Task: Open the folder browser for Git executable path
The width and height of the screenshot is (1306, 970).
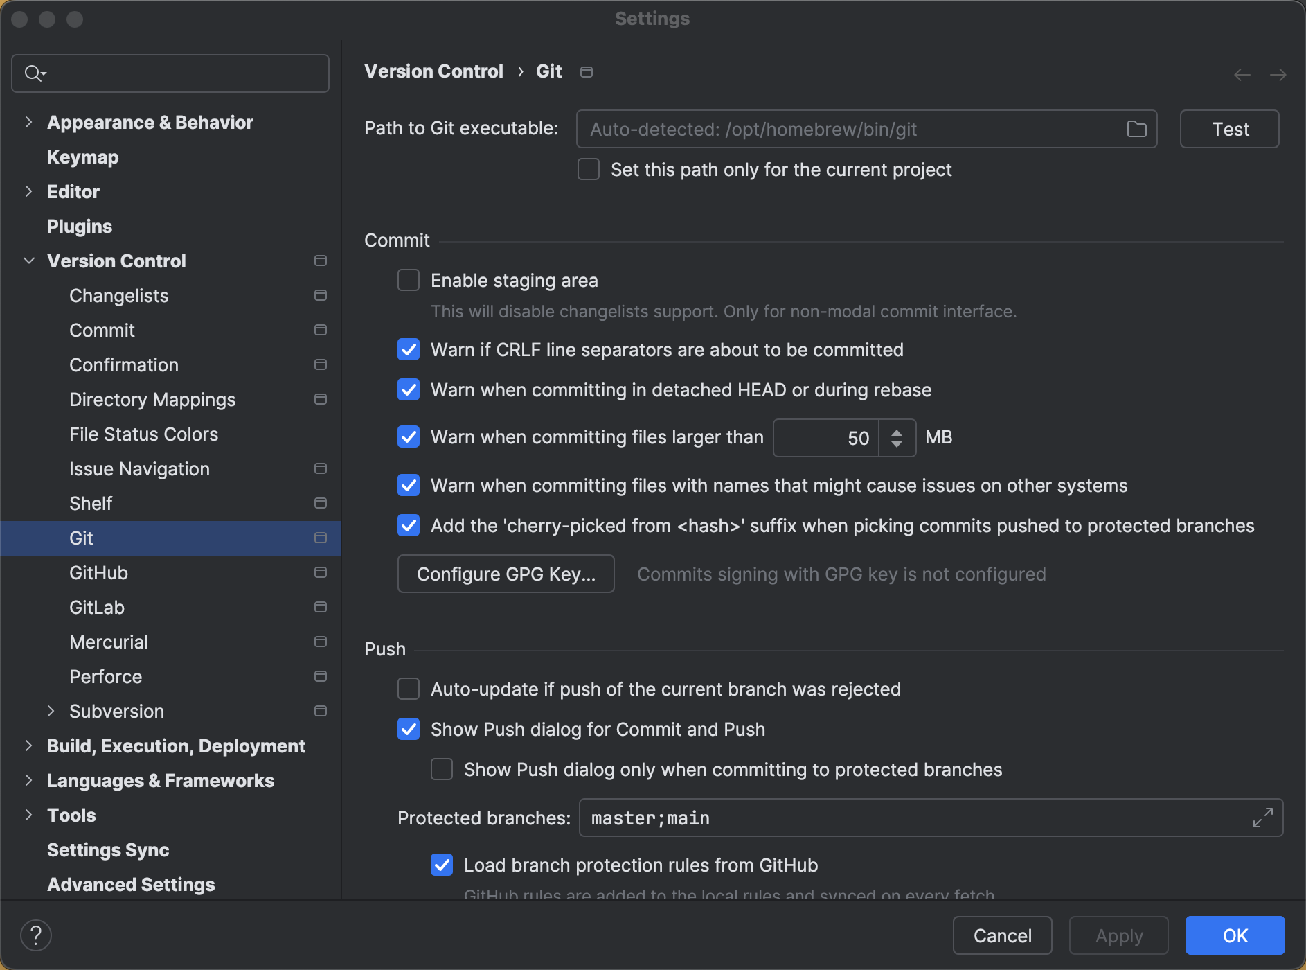Action: [x=1136, y=129]
